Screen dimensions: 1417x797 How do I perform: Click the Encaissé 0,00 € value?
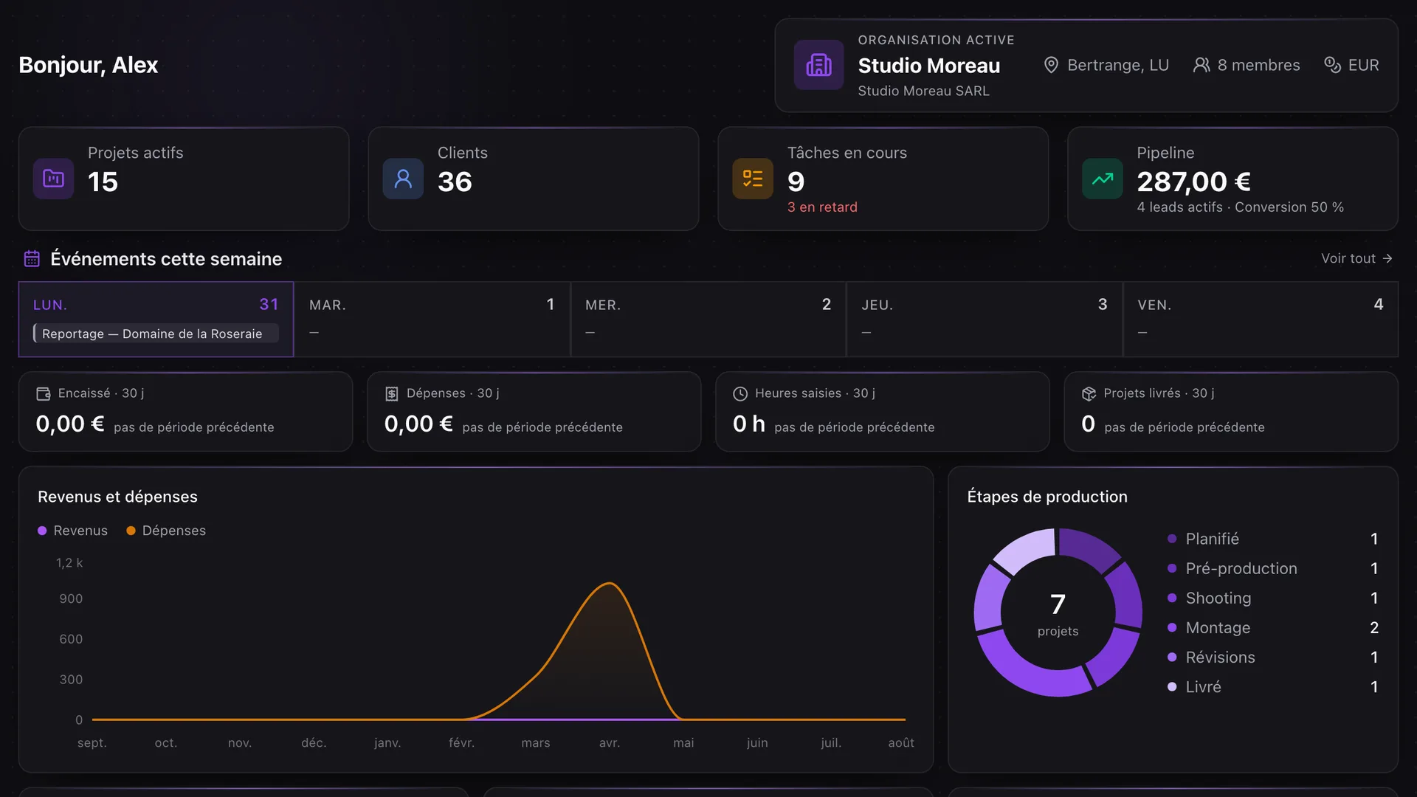pos(70,424)
